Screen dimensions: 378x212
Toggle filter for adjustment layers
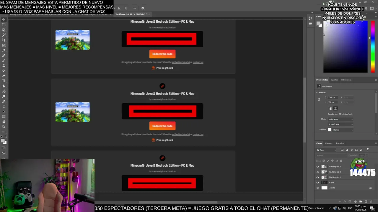tap(347, 150)
